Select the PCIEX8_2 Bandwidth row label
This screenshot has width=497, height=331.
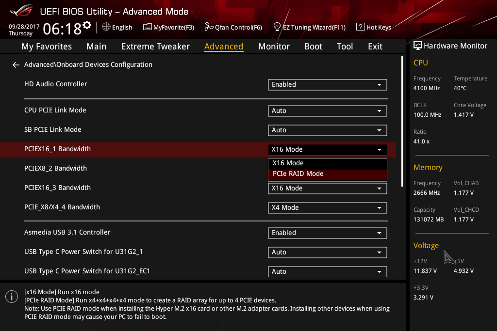[x=55, y=168]
